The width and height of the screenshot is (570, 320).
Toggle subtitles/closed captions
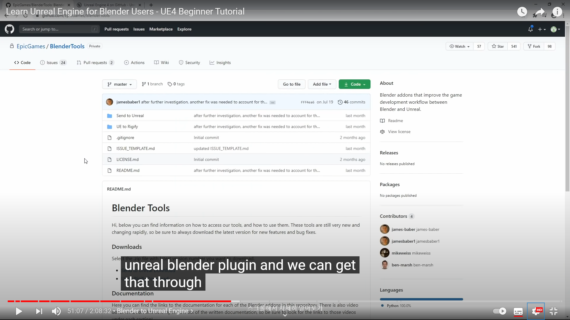[x=518, y=311]
